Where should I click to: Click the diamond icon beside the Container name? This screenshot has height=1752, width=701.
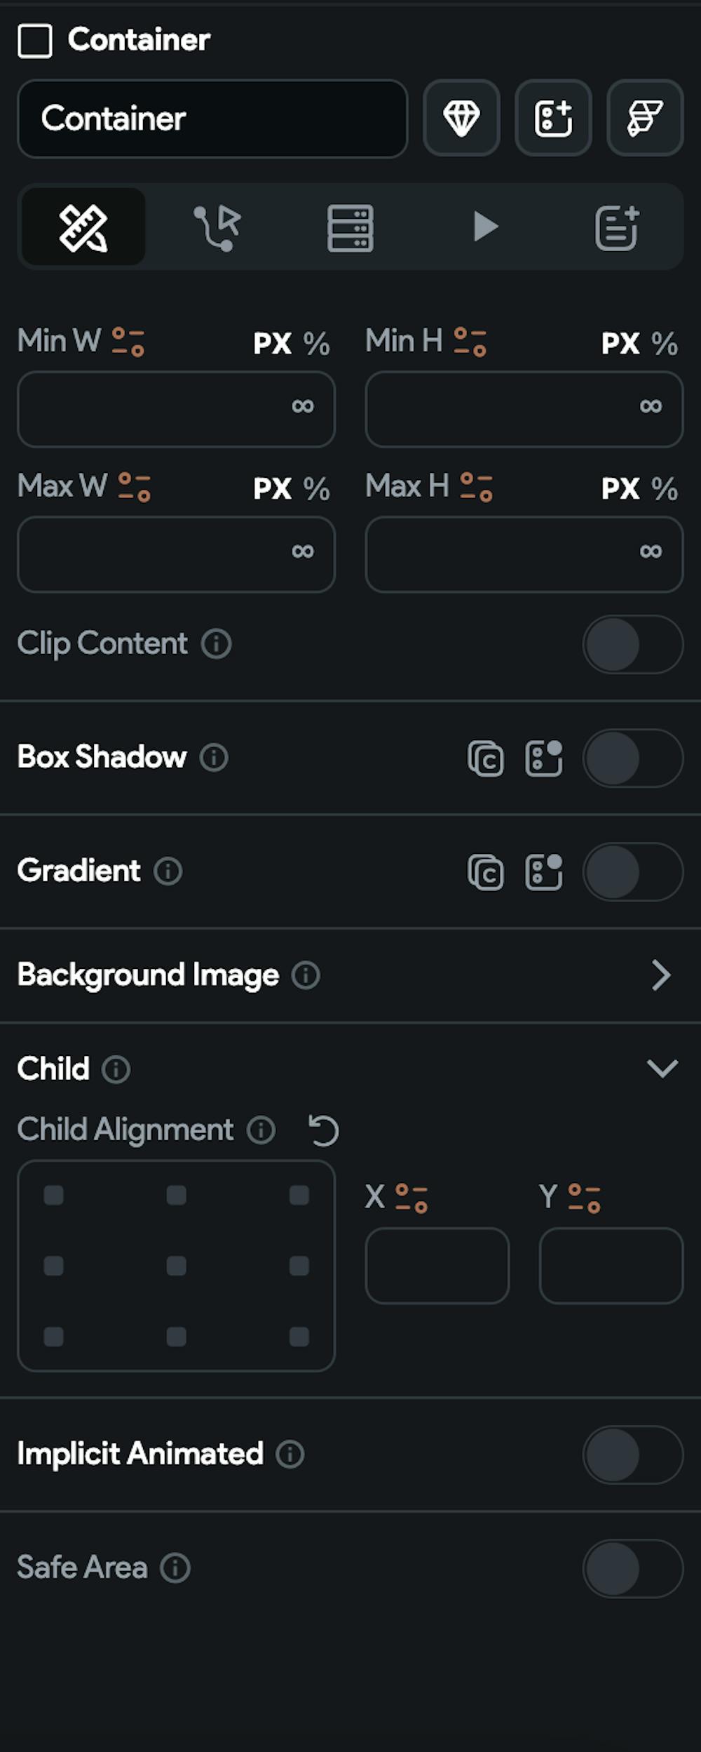(x=461, y=118)
